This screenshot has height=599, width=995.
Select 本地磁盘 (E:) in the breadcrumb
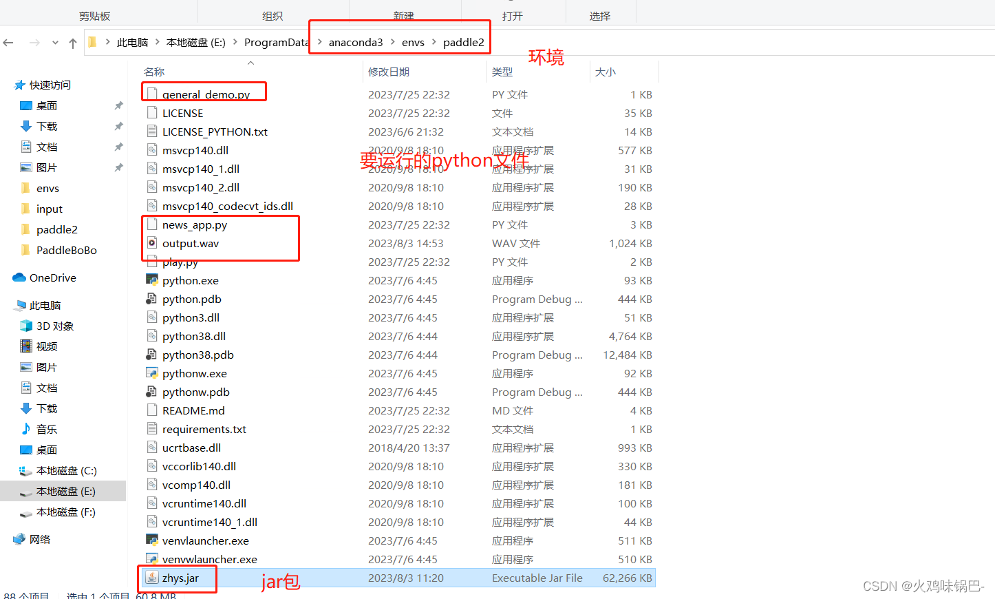point(195,42)
